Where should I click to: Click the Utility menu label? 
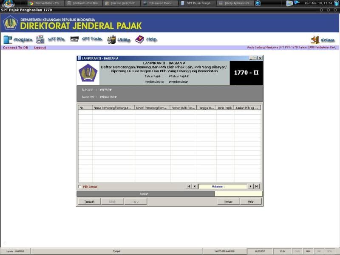(x=124, y=40)
